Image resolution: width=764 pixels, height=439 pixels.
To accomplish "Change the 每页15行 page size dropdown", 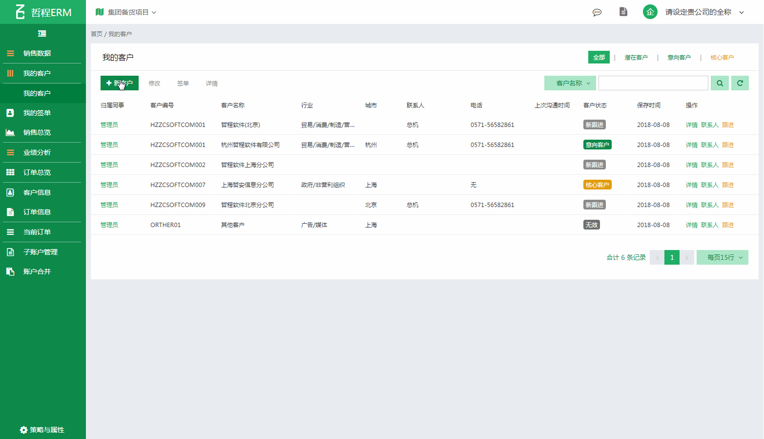I will point(722,257).
